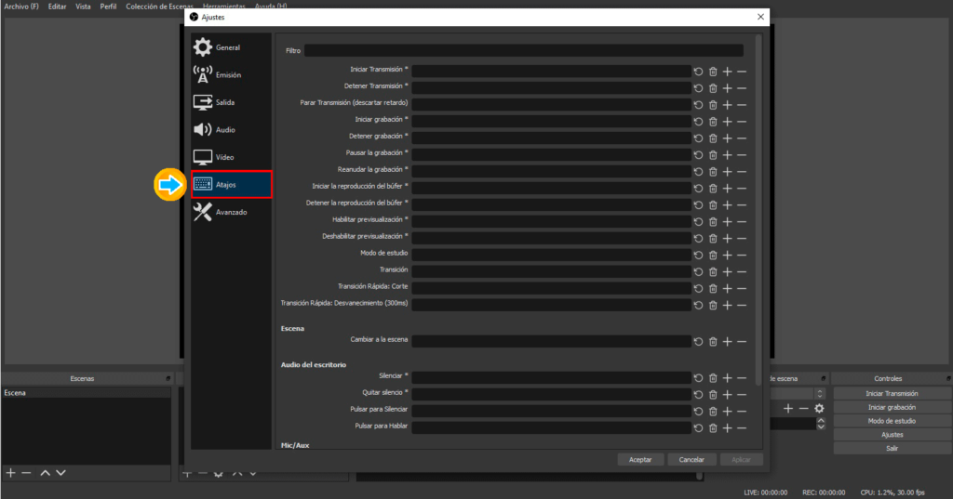
Task: Click the Detener grabación hotkey field
Action: click(x=551, y=137)
